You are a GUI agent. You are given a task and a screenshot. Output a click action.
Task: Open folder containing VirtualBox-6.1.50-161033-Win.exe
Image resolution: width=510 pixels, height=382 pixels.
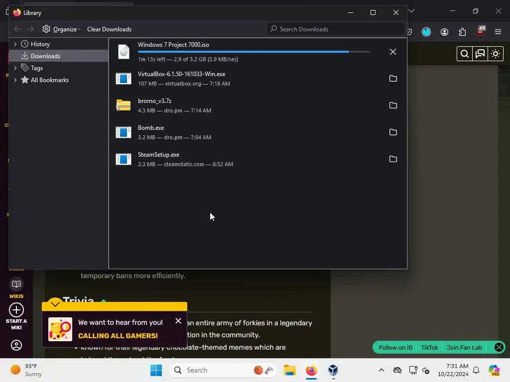coord(393,79)
